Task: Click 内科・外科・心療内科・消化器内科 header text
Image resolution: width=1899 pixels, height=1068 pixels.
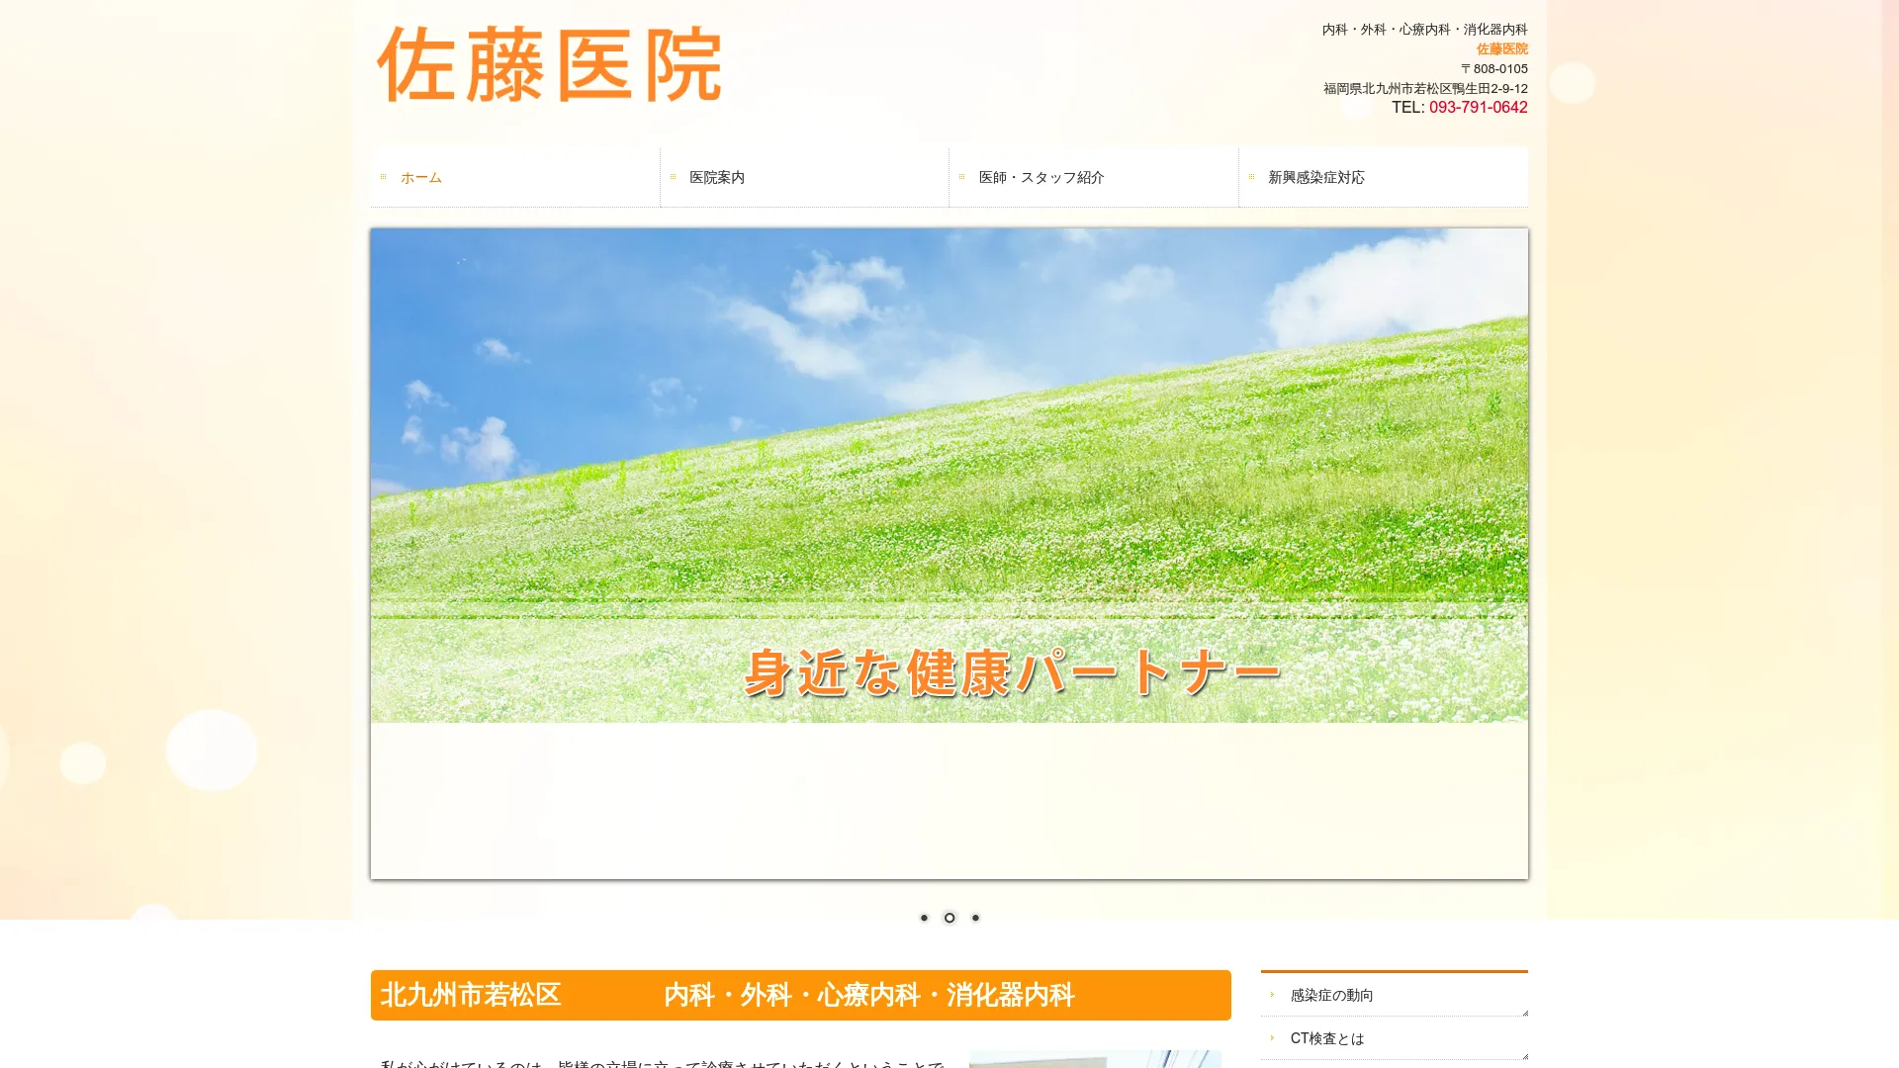Action: [x=1424, y=30]
